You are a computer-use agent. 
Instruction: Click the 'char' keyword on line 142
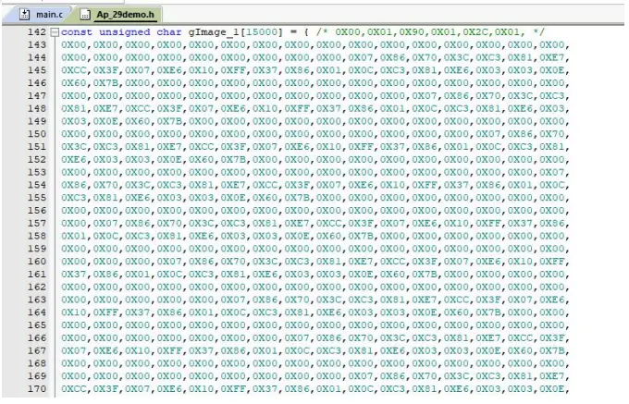(169, 32)
